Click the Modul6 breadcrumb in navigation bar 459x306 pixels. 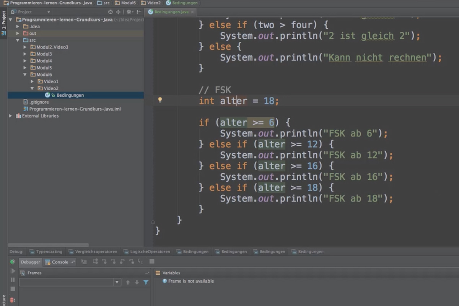pyautogui.click(x=128, y=3)
